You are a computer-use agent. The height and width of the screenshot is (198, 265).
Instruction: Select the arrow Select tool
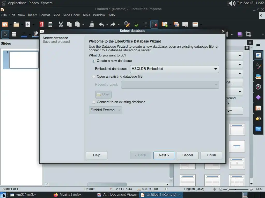pos(5,34)
